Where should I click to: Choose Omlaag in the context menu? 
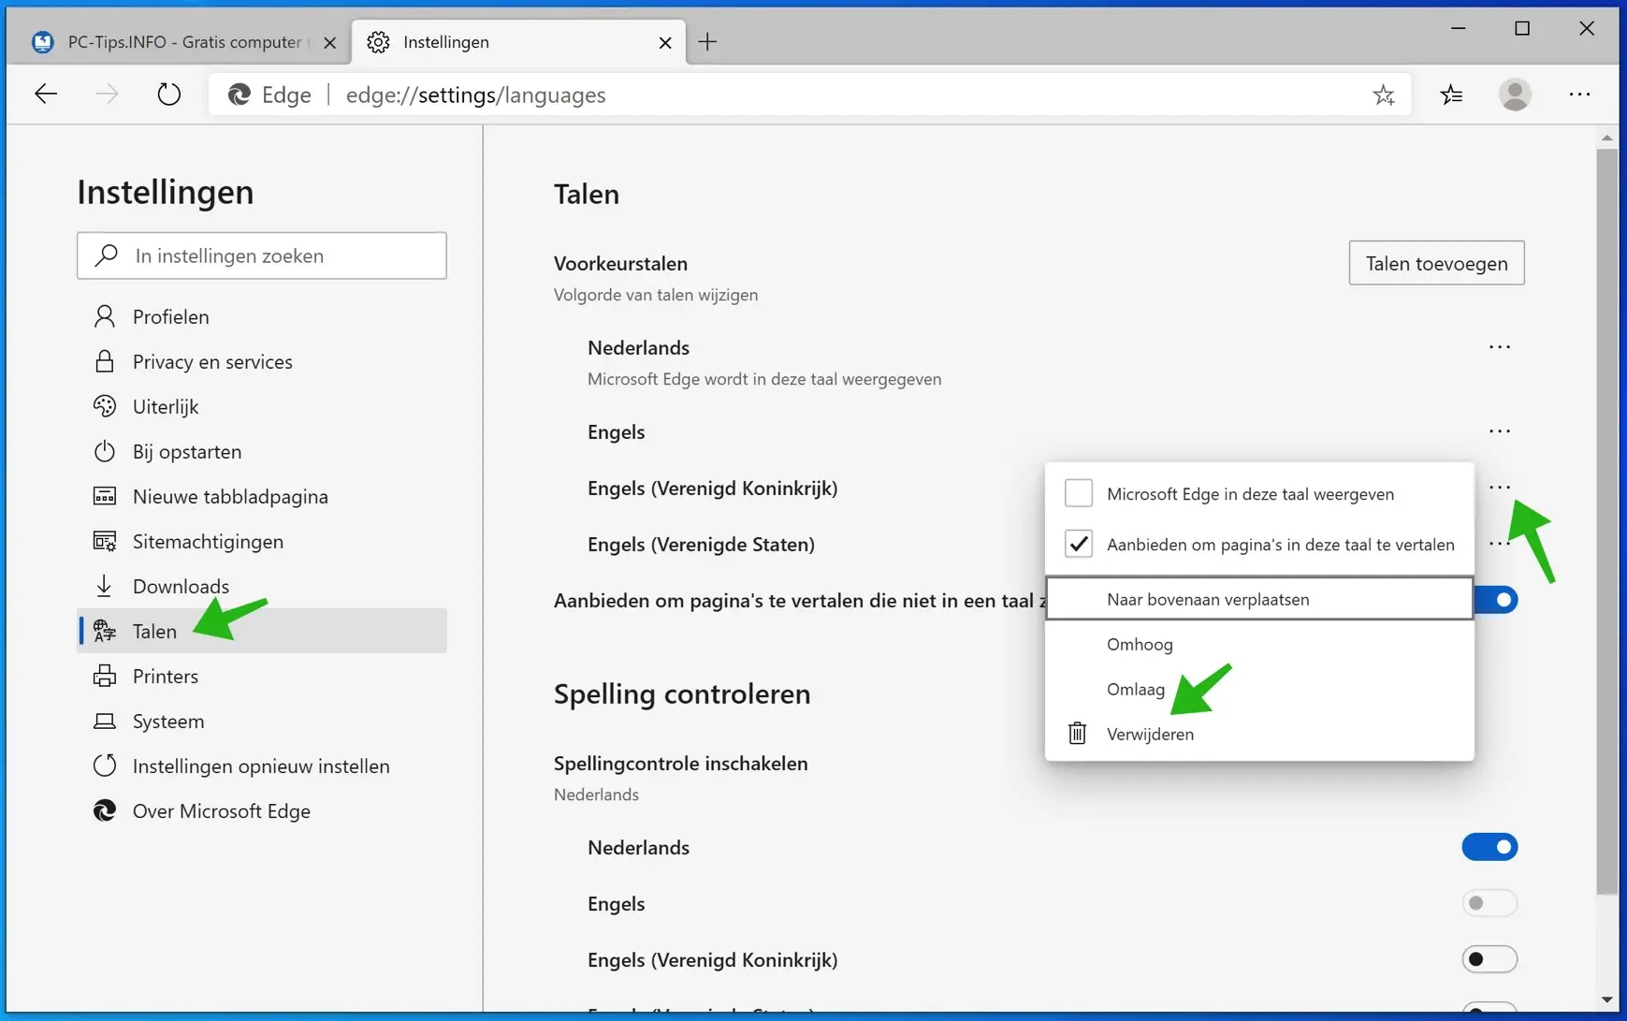pos(1259,689)
